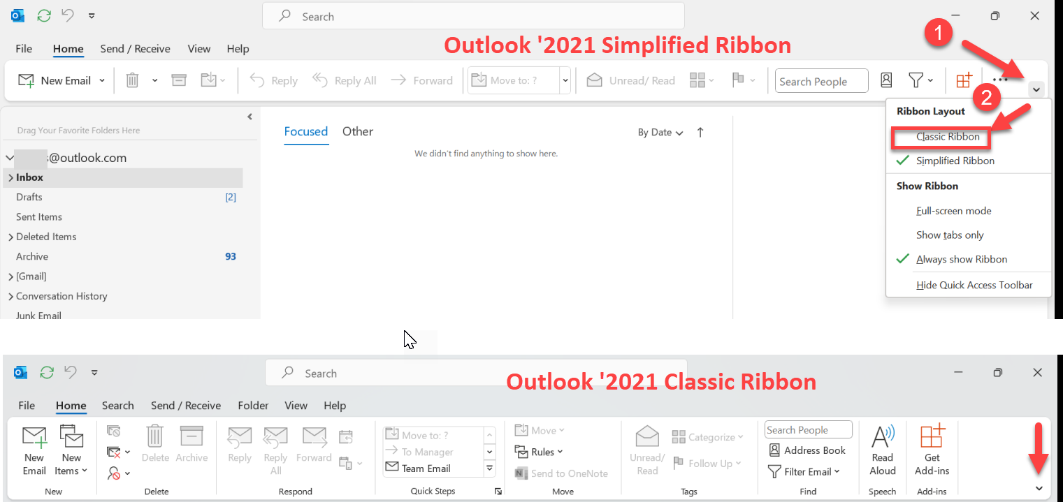Expand the Inbox folder
This screenshot has height=502, width=1063.
(10, 177)
